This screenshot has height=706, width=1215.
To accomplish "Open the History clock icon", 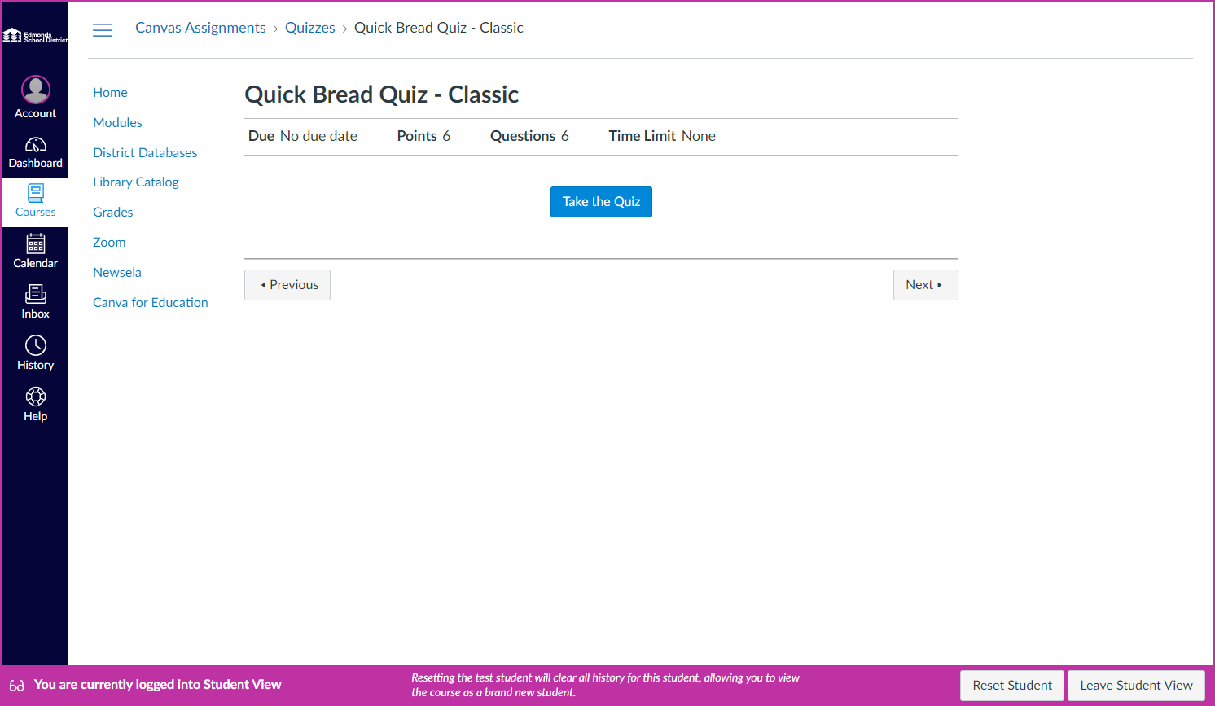I will [36, 345].
